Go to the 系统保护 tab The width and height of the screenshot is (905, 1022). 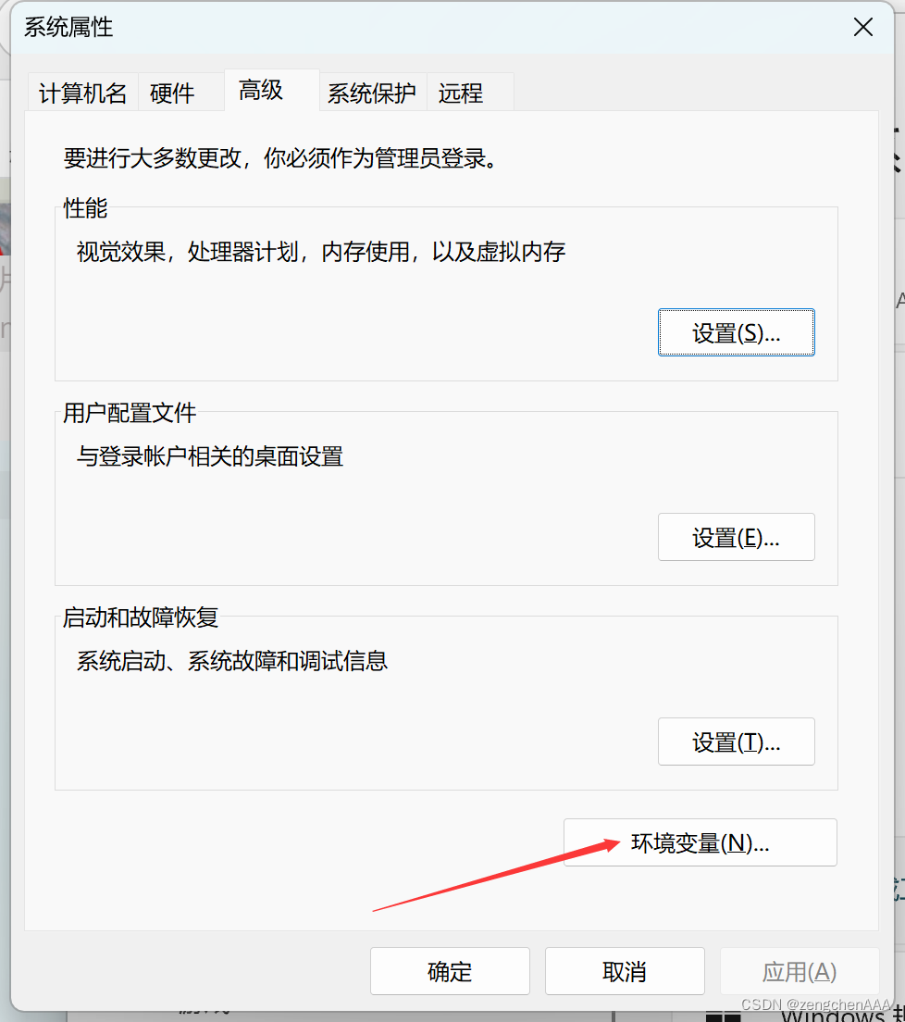click(x=372, y=93)
